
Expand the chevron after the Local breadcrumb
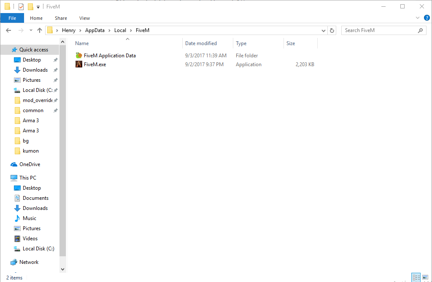tap(131, 31)
